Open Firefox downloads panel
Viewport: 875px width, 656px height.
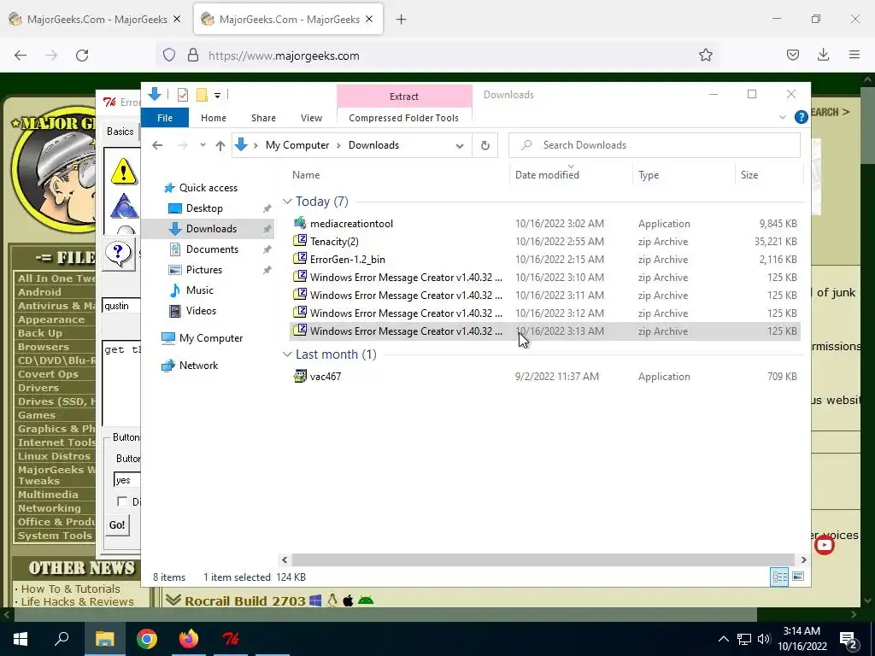pyautogui.click(x=823, y=56)
